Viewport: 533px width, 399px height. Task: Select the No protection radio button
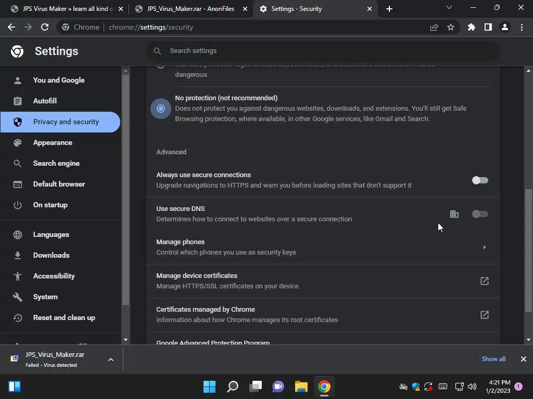pyautogui.click(x=161, y=109)
